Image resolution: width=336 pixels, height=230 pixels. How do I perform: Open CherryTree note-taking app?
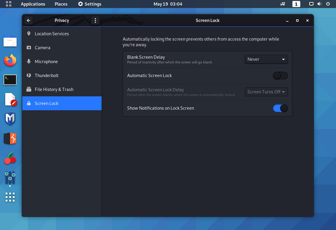click(x=10, y=158)
